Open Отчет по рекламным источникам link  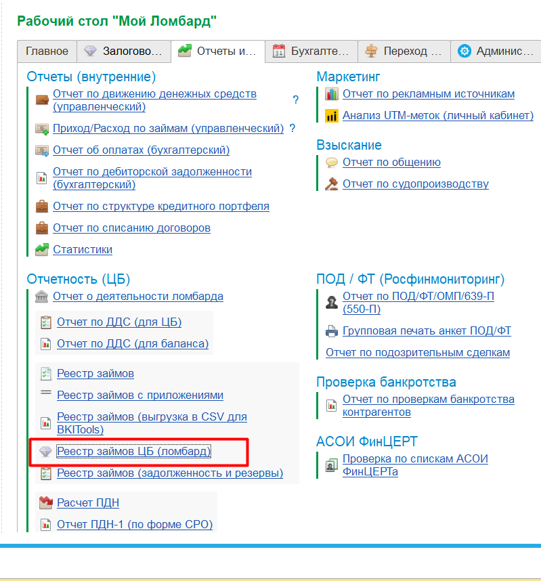coord(429,94)
